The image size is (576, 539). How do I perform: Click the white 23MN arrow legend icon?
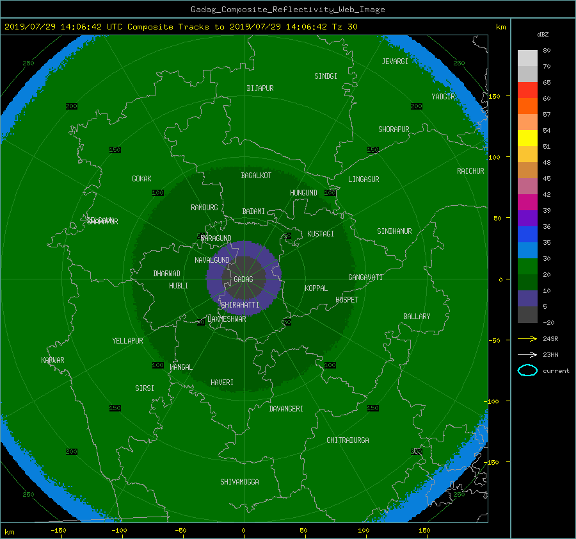(527, 354)
